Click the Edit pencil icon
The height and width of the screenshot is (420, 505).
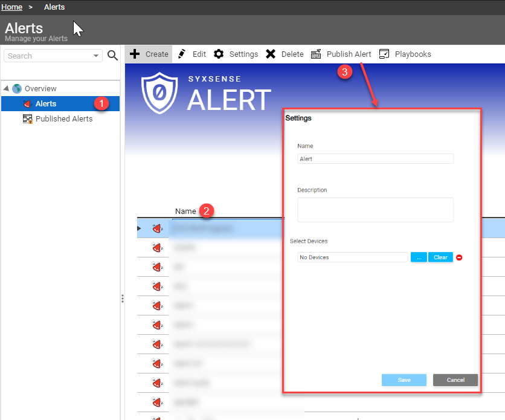[182, 54]
